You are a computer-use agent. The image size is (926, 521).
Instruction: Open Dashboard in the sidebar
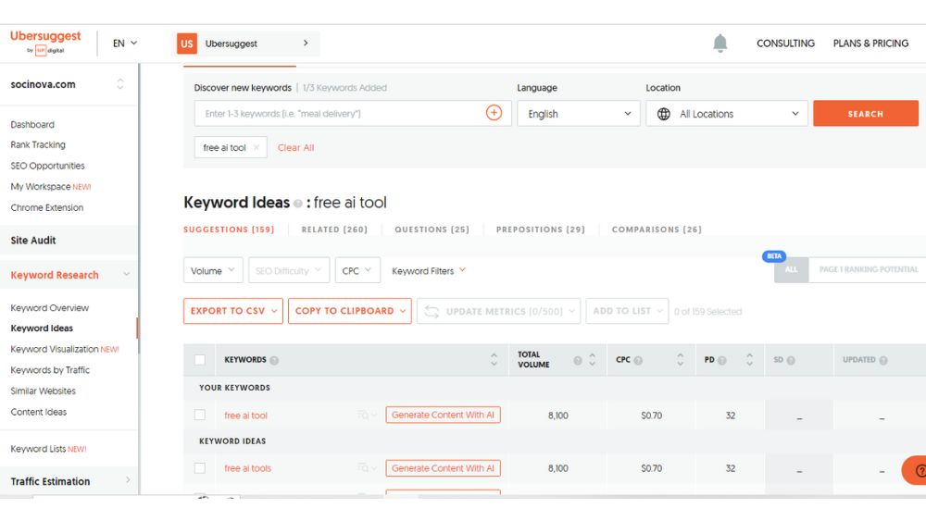pyautogui.click(x=32, y=125)
